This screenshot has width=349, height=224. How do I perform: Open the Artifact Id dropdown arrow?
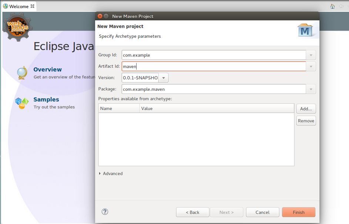click(x=311, y=66)
